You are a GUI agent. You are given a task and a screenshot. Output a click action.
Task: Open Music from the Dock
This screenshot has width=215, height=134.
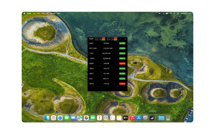click(x=132, y=118)
